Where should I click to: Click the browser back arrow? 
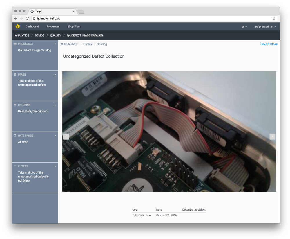pyautogui.click(x=16, y=19)
